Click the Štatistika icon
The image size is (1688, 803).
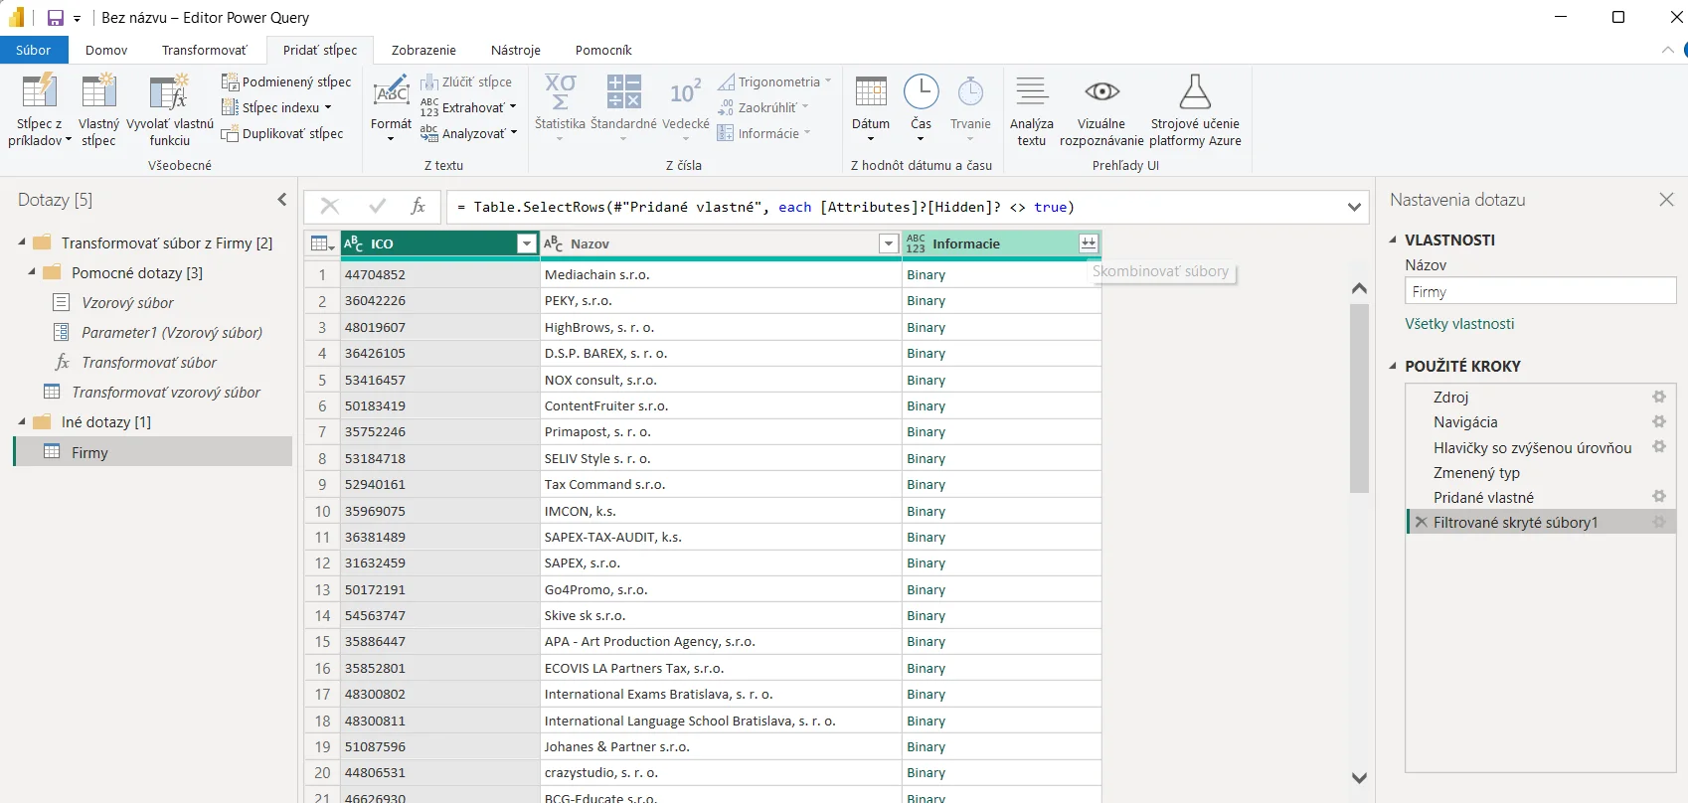point(560,91)
